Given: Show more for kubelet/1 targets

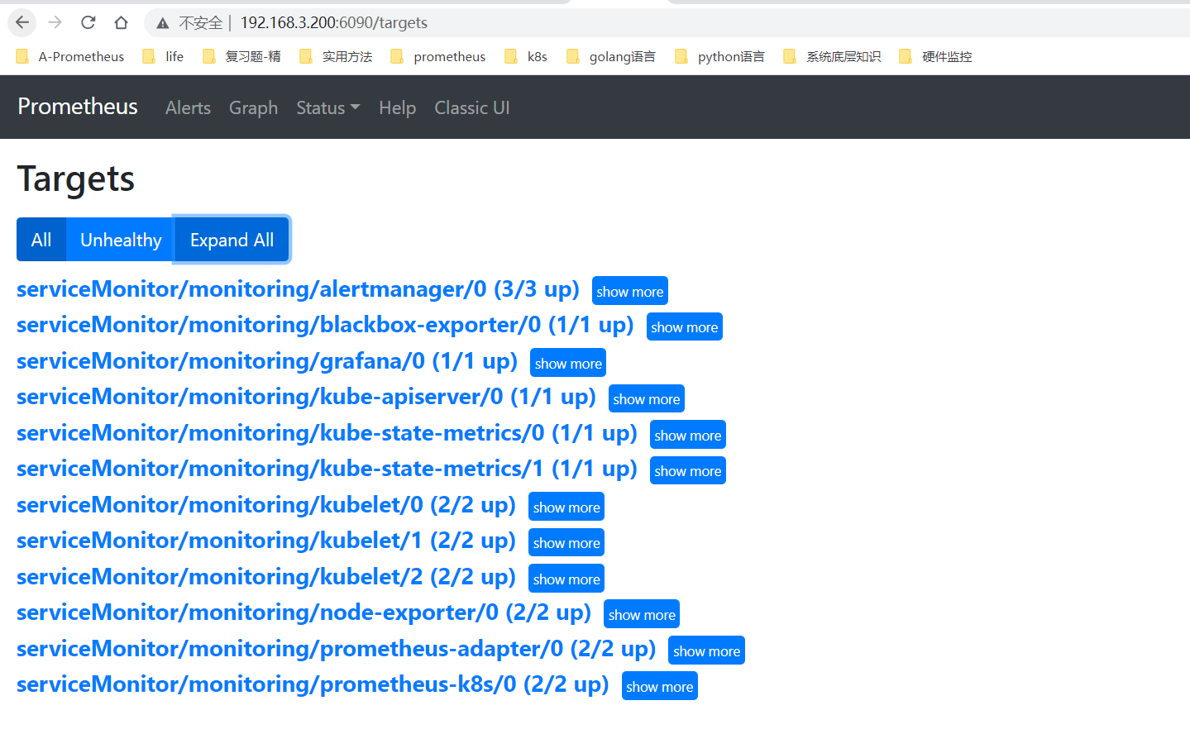Looking at the screenshot, I should pyautogui.click(x=566, y=542).
